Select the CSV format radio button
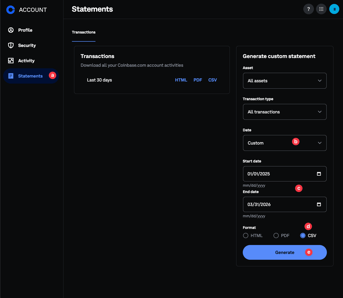Image resolution: width=343 pixels, height=298 pixels. (x=303, y=235)
